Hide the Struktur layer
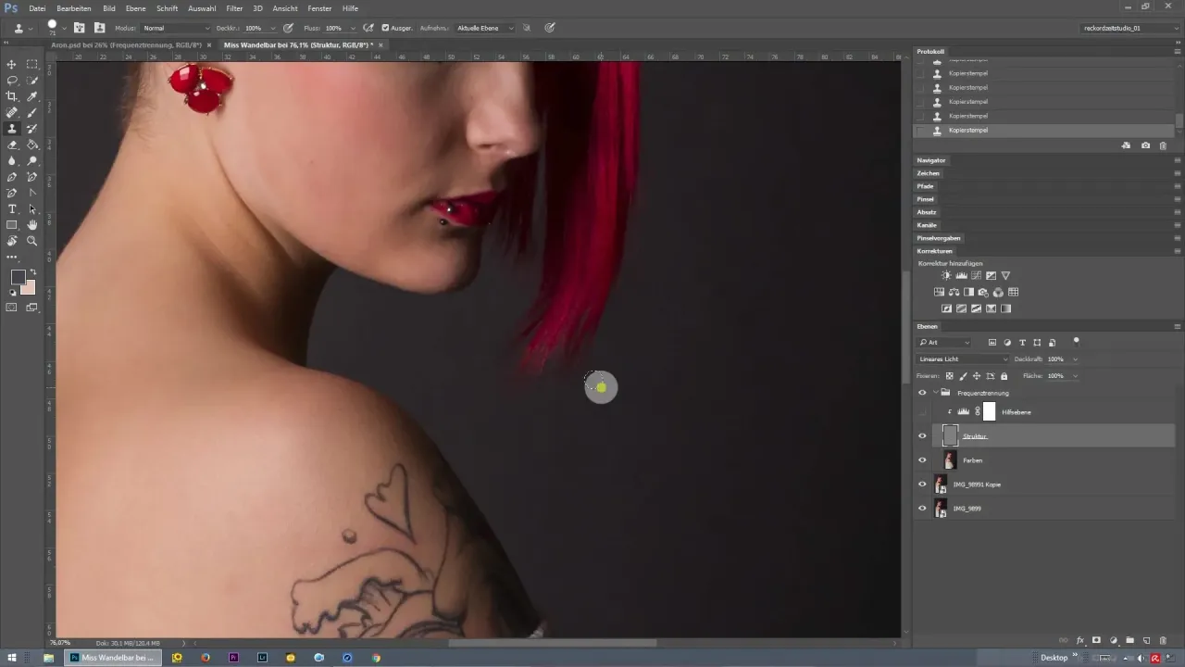1185x667 pixels. 921,435
